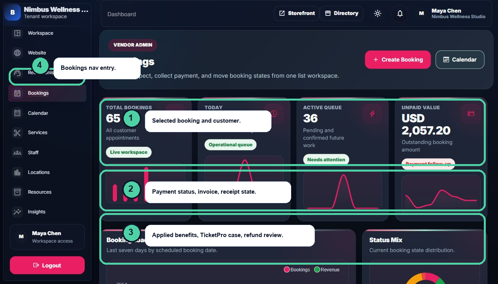Viewport: 498px width, 284px height.
Task: Click the Website globe icon
Action: pyautogui.click(x=17, y=53)
